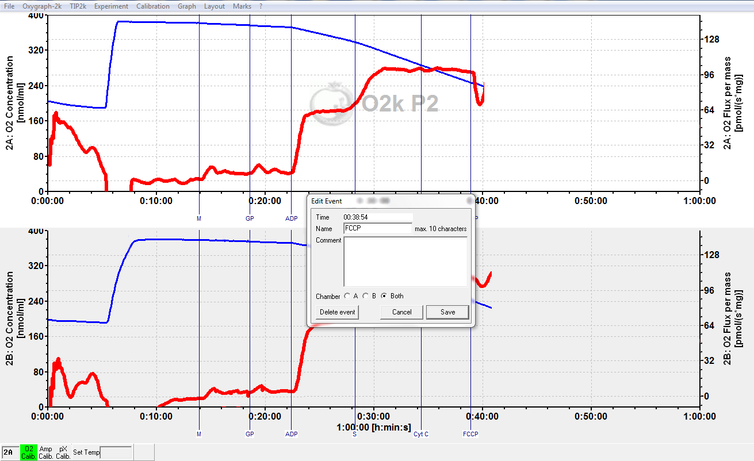Open the Oxygraph-2k menu

coord(42,6)
